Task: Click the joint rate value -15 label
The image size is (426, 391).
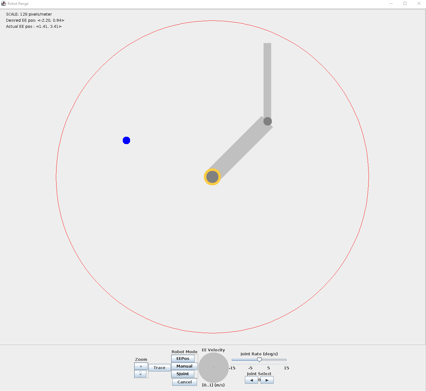Action: coord(232,368)
